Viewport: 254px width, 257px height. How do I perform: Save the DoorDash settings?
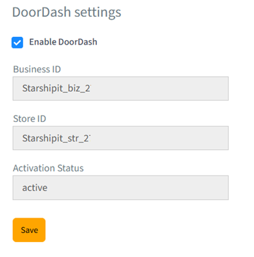click(x=29, y=230)
